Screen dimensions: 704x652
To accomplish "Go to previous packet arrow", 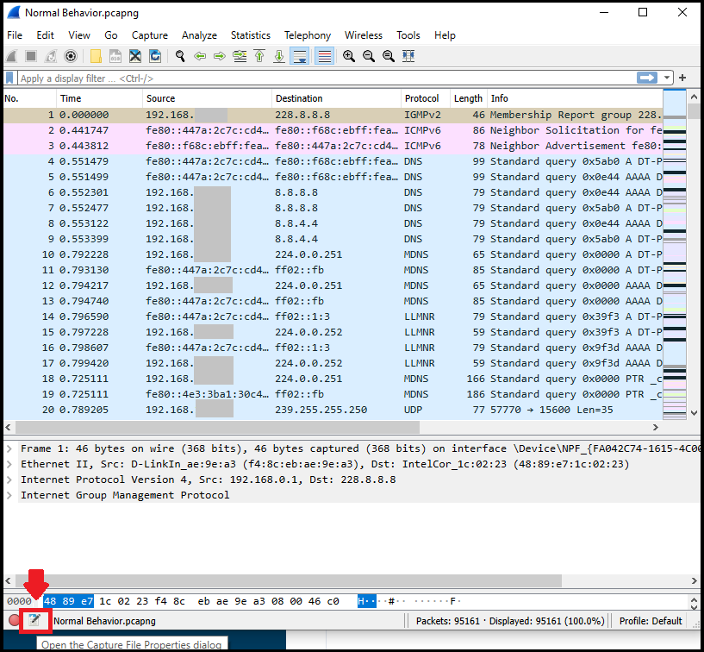I will click(x=200, y=56).
